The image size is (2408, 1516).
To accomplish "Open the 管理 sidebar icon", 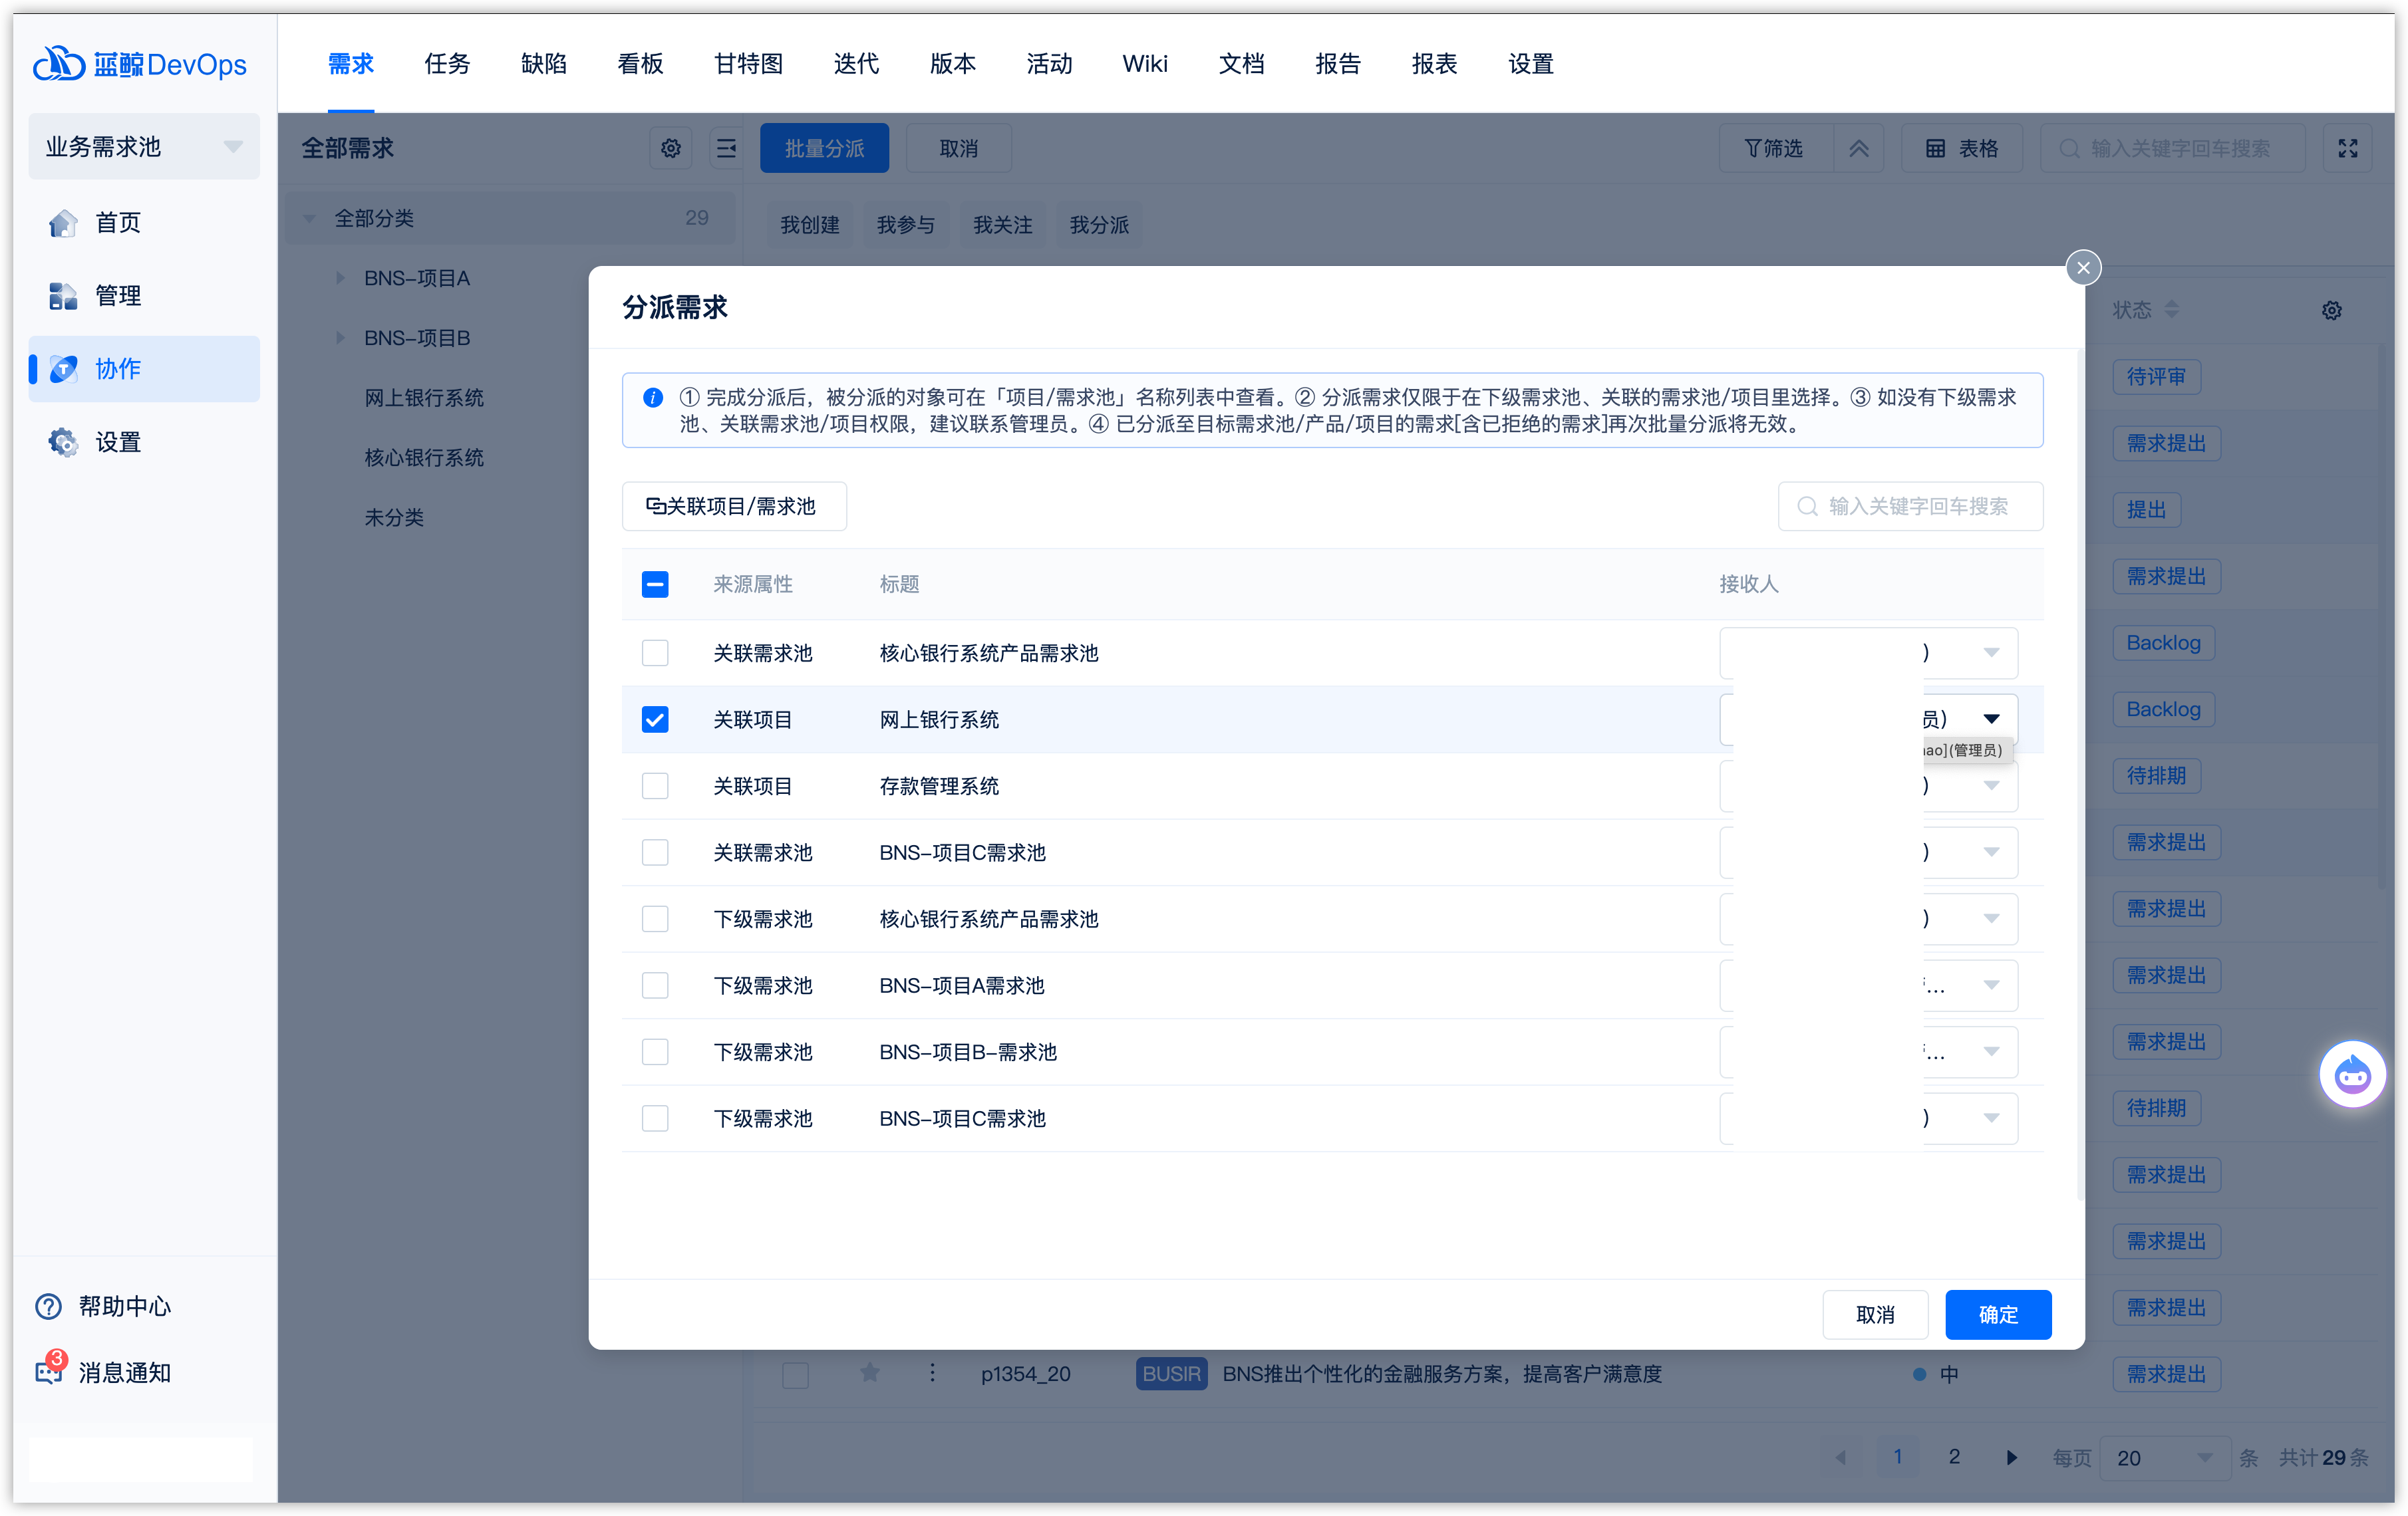I will [63, 296].
